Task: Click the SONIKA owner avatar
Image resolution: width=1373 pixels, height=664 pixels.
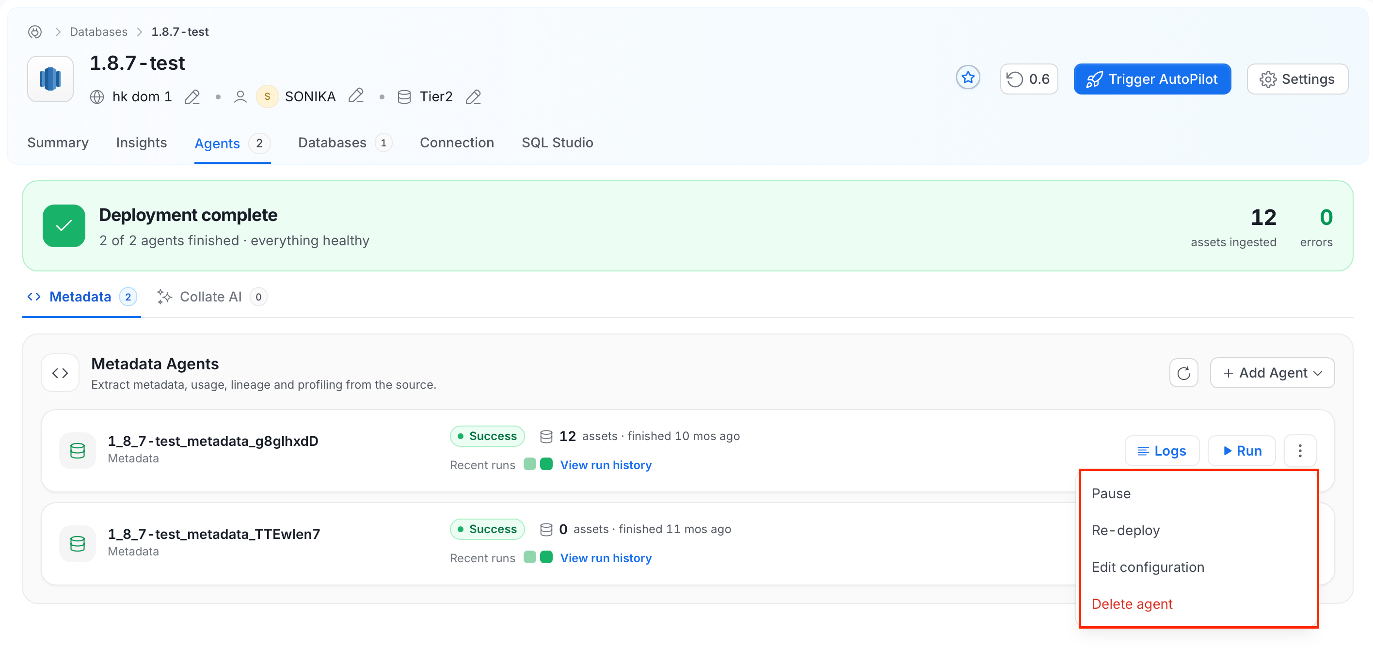Action: click(267, 96)
